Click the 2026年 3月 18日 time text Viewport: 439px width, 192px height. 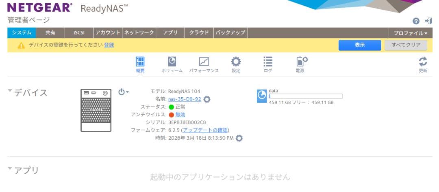click(x=201, y=138)
